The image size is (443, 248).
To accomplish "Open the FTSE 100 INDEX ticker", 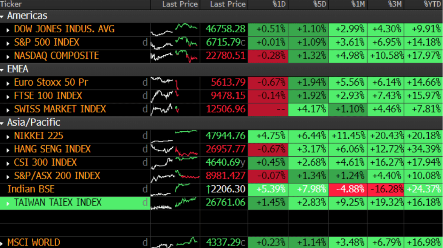I will tap(48, 96).
